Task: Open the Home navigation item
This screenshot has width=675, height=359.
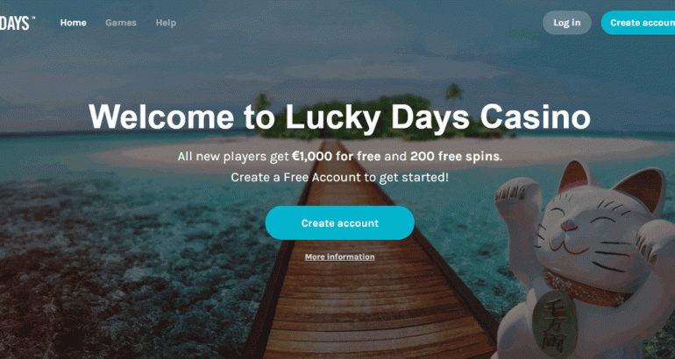Action: tap(73, 23)
